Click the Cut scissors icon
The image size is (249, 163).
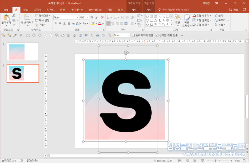[14, 15]
